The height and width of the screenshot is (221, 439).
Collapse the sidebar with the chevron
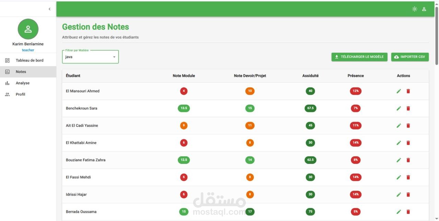coord(49,9)
